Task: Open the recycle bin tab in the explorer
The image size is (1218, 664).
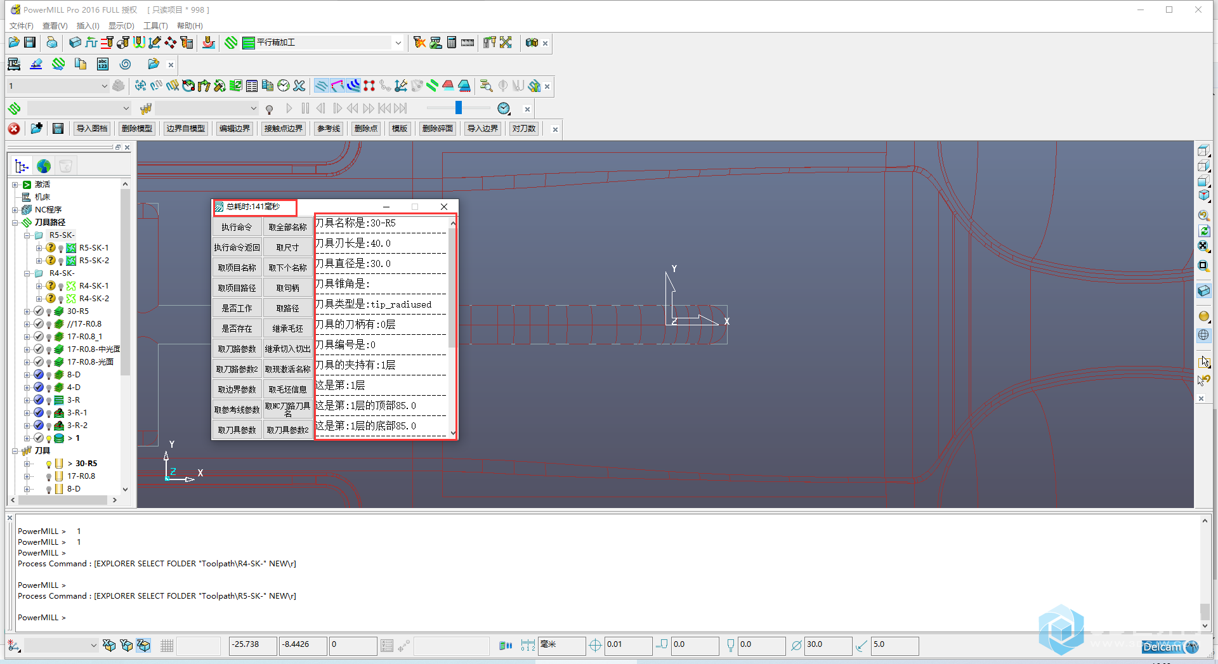Action: click(65, 166)
